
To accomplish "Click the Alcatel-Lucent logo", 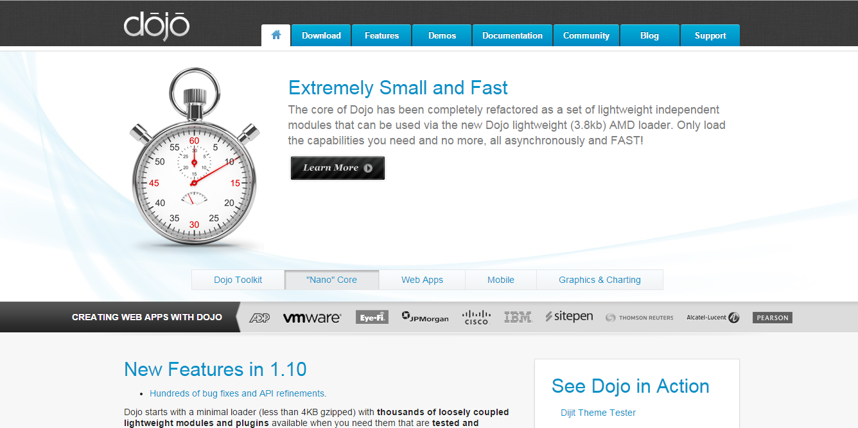I will pyautogui.click(x=713, y=318).
